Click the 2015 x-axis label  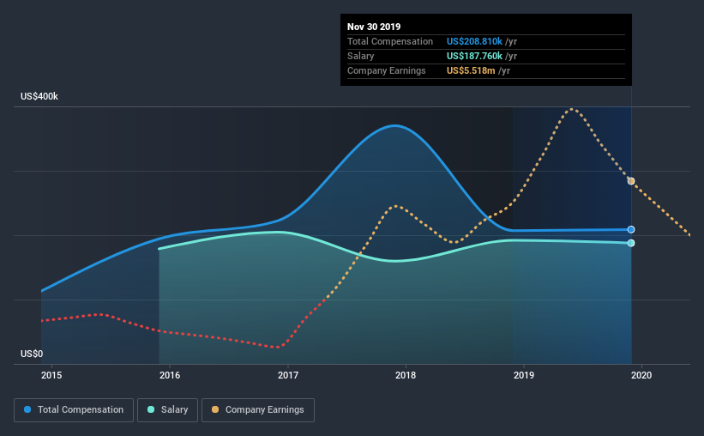point(51,375)
